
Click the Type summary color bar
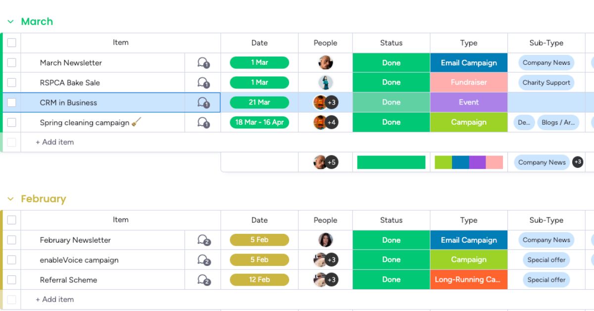(x=468, y=162)
